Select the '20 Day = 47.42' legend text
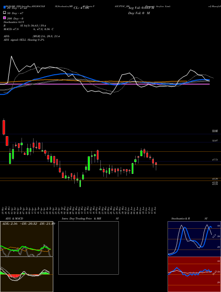Viewport: 221px width, 292px height. tap(17, 8)
